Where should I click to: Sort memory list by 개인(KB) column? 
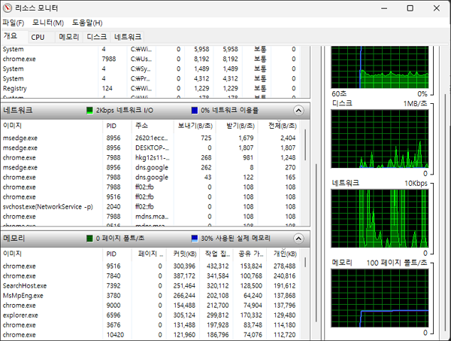[x=283, y=254]
